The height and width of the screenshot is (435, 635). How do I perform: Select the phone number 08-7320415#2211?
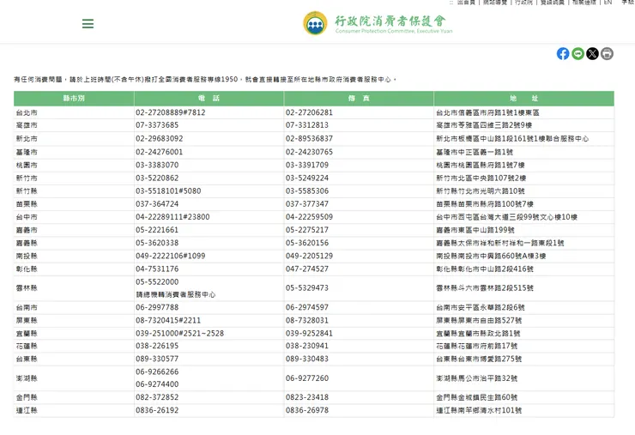(x=168, y=320)
